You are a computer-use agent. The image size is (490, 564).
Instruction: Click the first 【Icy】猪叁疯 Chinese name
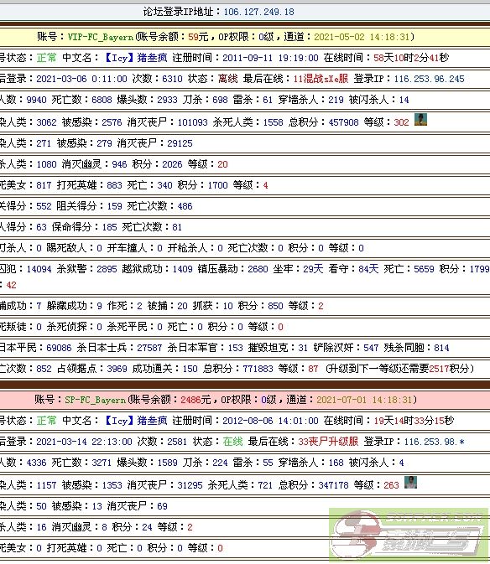[135, 58]
